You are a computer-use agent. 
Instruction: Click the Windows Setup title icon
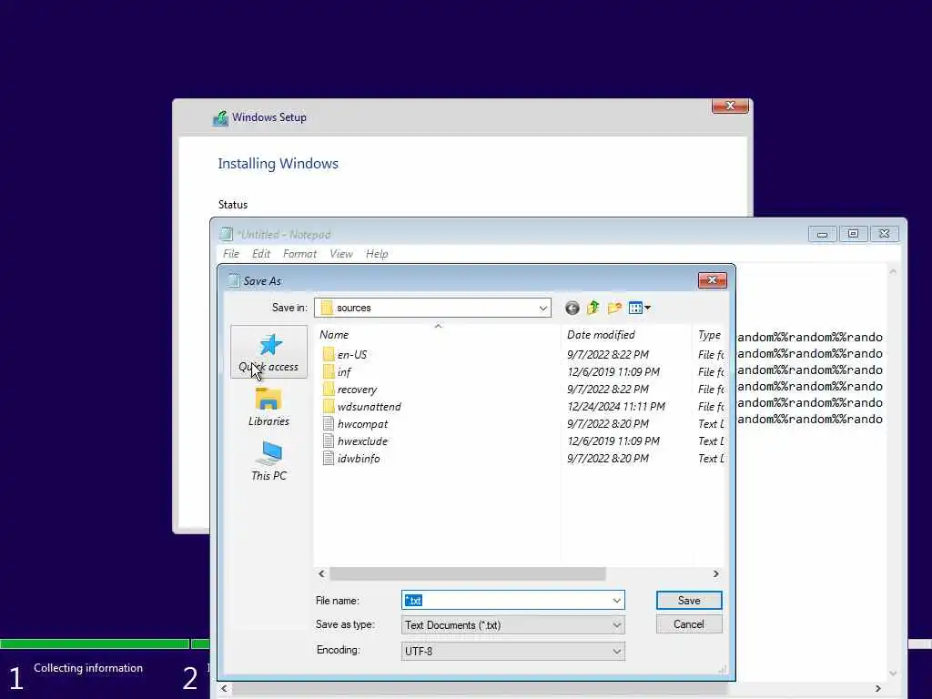pos(220,117)
